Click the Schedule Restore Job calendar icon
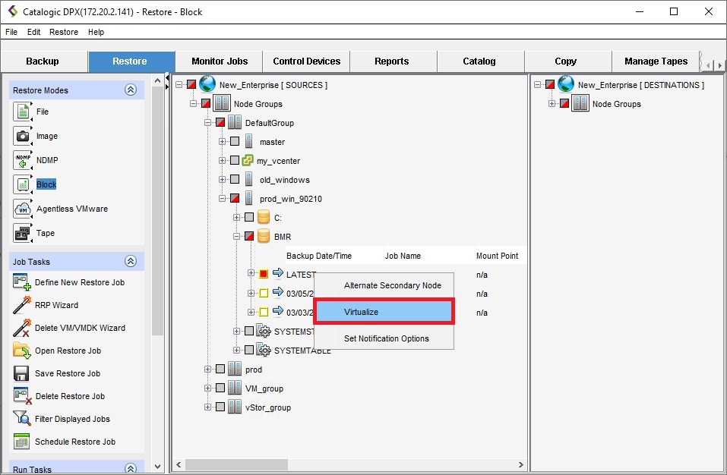 (x=21, y=442)
